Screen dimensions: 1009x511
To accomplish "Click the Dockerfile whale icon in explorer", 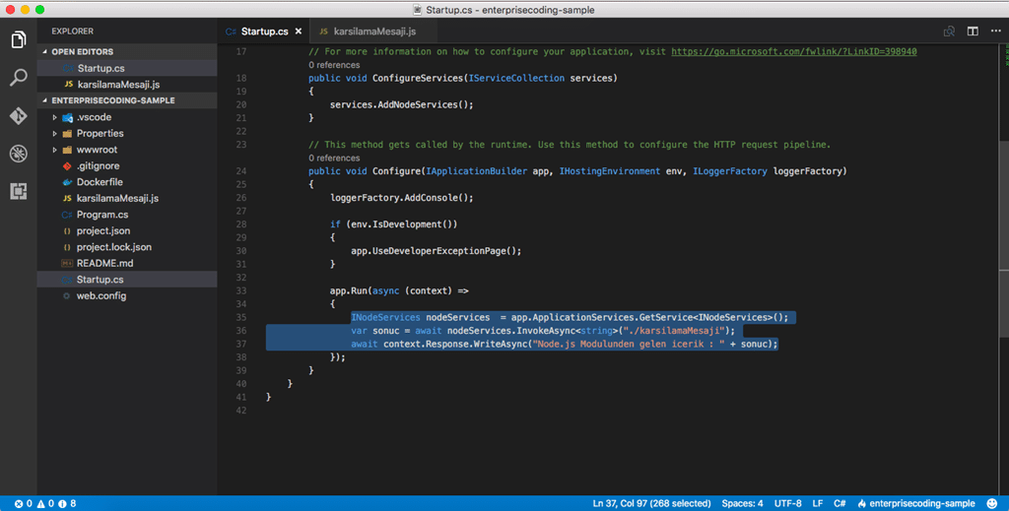I will (x=67, y=182).
